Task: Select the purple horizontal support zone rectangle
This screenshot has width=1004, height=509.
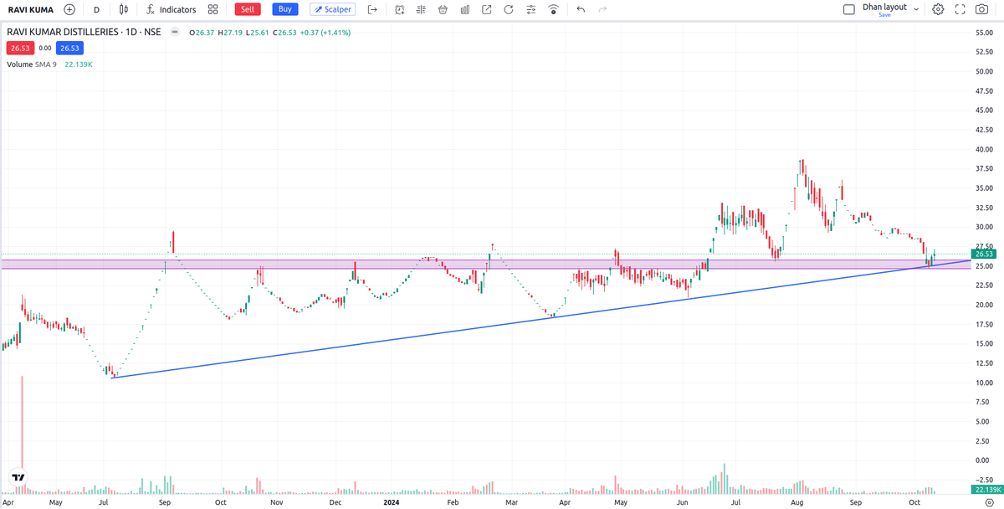Action: coord(485,264)
